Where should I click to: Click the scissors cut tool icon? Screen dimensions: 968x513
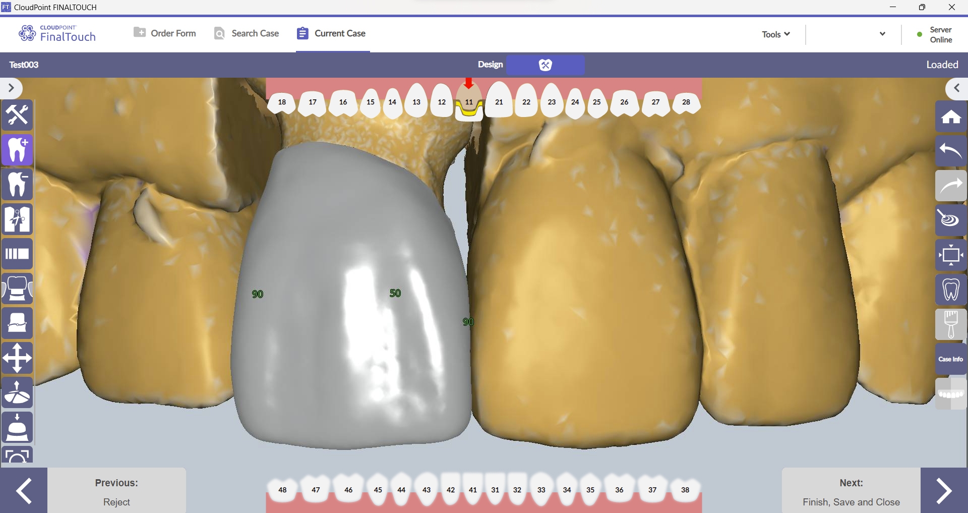pyautogui.click(x=17, y=219)
